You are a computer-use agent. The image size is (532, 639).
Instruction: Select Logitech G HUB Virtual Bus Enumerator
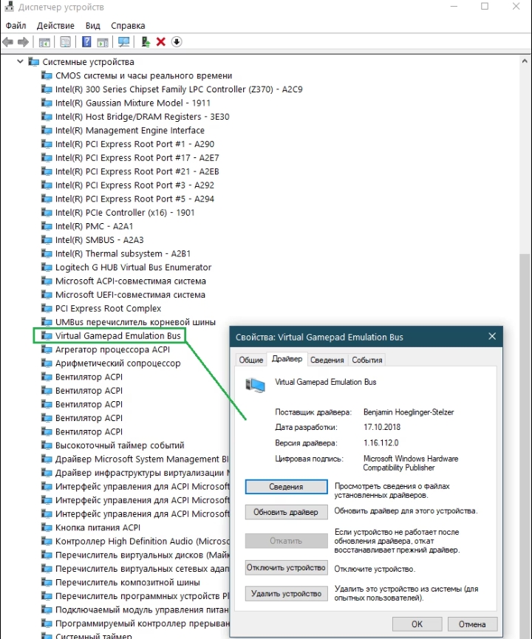(133, 267)
